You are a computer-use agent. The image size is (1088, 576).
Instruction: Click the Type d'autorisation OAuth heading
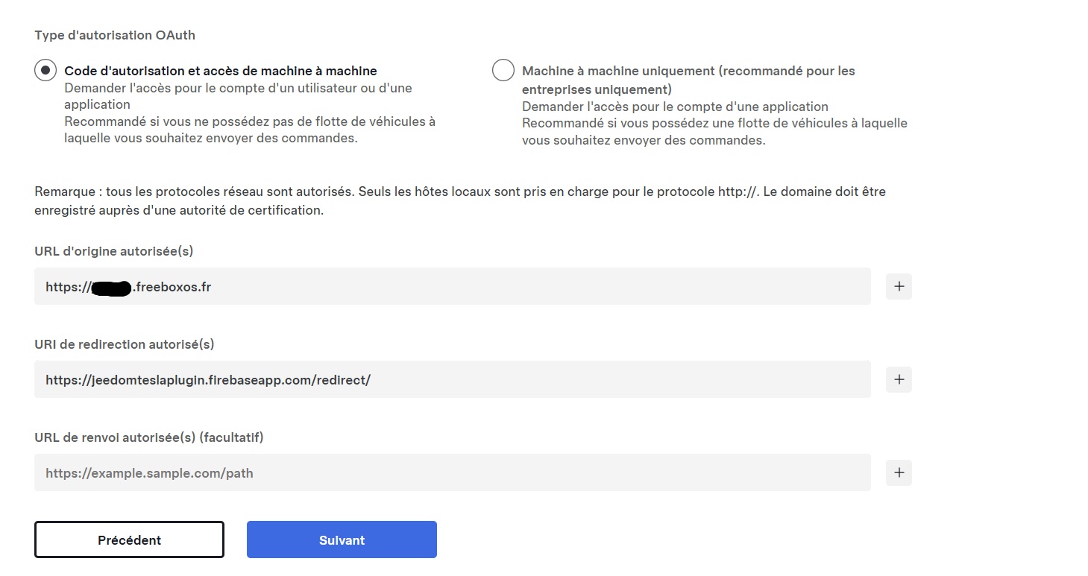point(115,35)
